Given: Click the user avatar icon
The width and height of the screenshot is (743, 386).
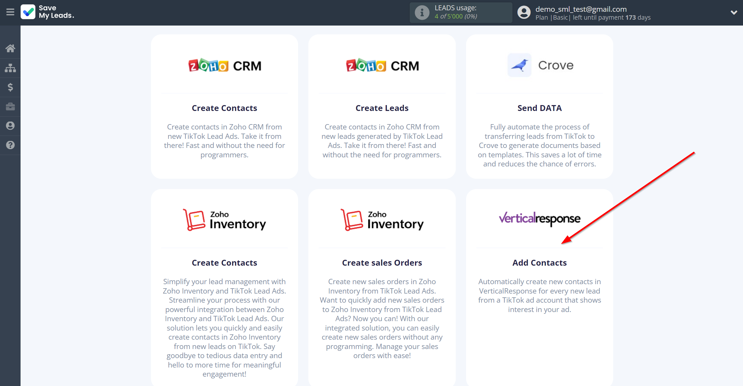Looking at the screenshot, I should click(x=524, y=13).
